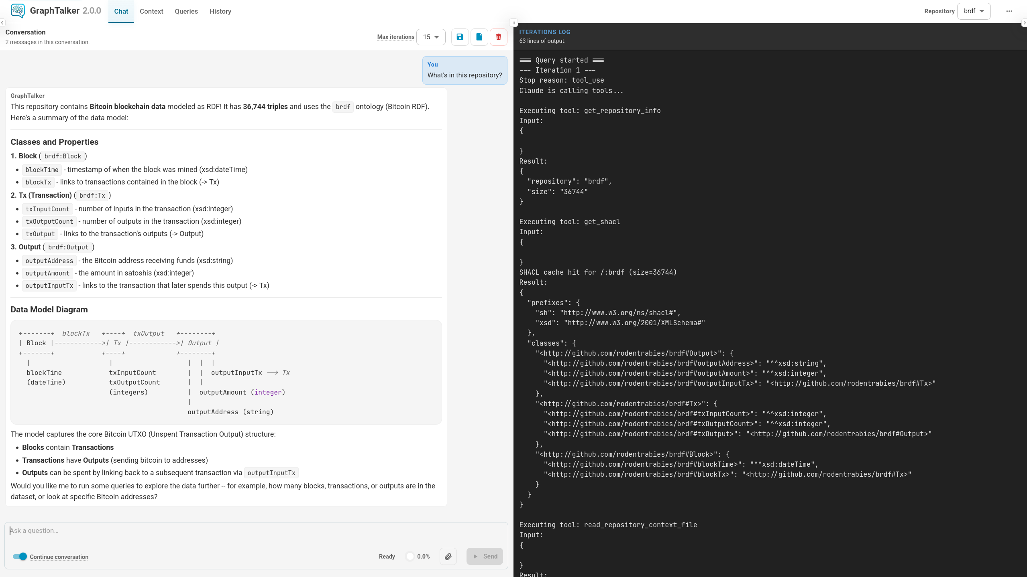1027x577 pixels.
Task: Save the conversation with the floppy disk icon
Action: (460, 37)
